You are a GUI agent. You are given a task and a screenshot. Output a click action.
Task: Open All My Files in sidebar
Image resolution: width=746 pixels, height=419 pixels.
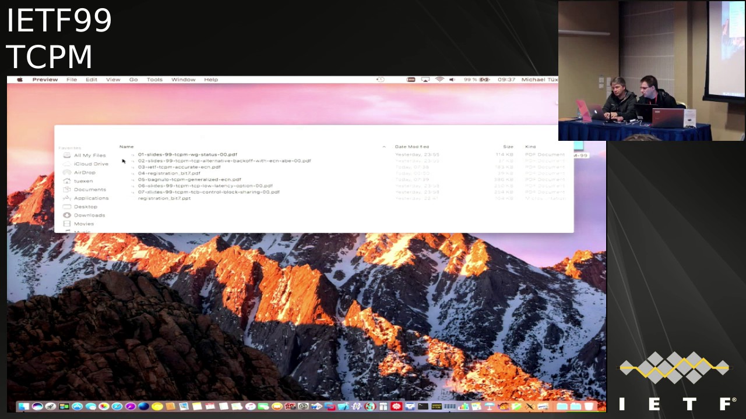(89, 155)
